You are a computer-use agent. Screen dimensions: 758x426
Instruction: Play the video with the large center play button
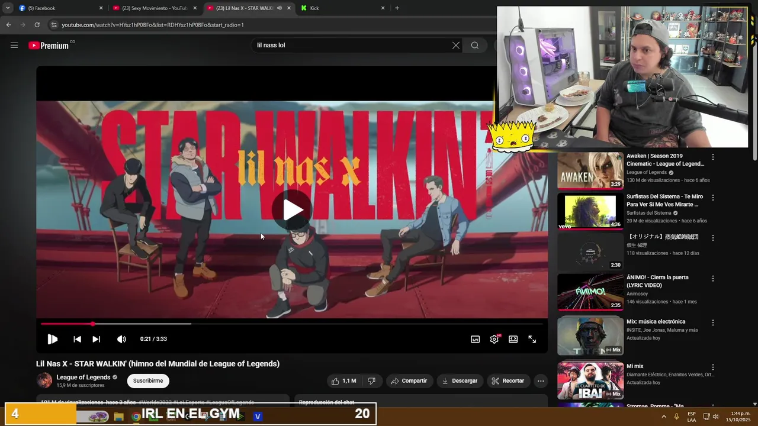point(292,209)
